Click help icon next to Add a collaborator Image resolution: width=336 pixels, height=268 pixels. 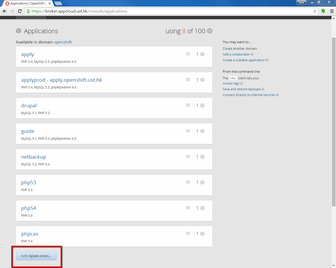point(252,54)
